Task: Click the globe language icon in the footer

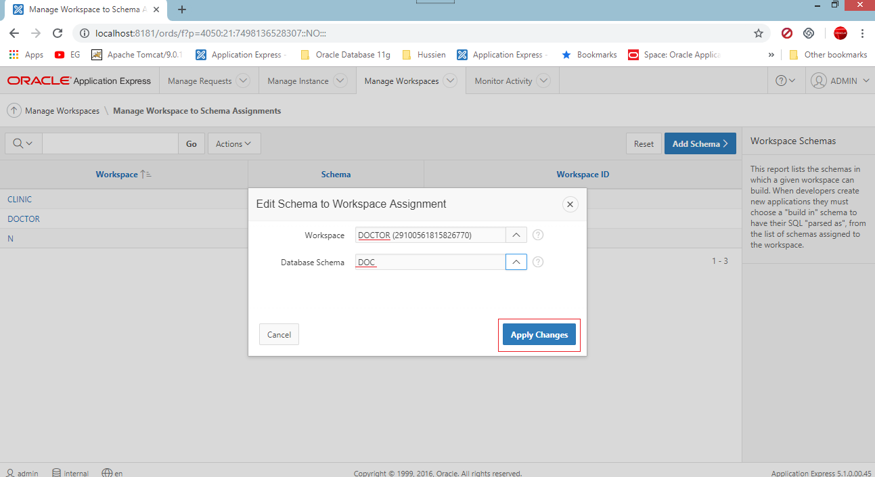Action: click(x=106, y=472)
